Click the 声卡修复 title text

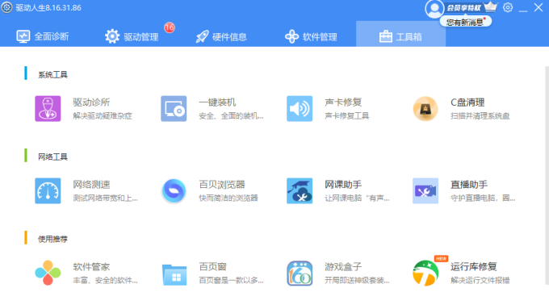point(343,102)
